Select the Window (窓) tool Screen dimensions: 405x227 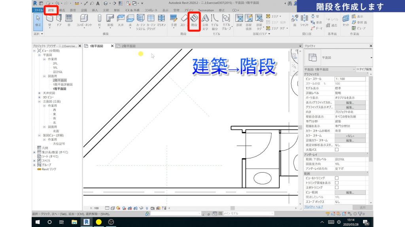[68, 19]
